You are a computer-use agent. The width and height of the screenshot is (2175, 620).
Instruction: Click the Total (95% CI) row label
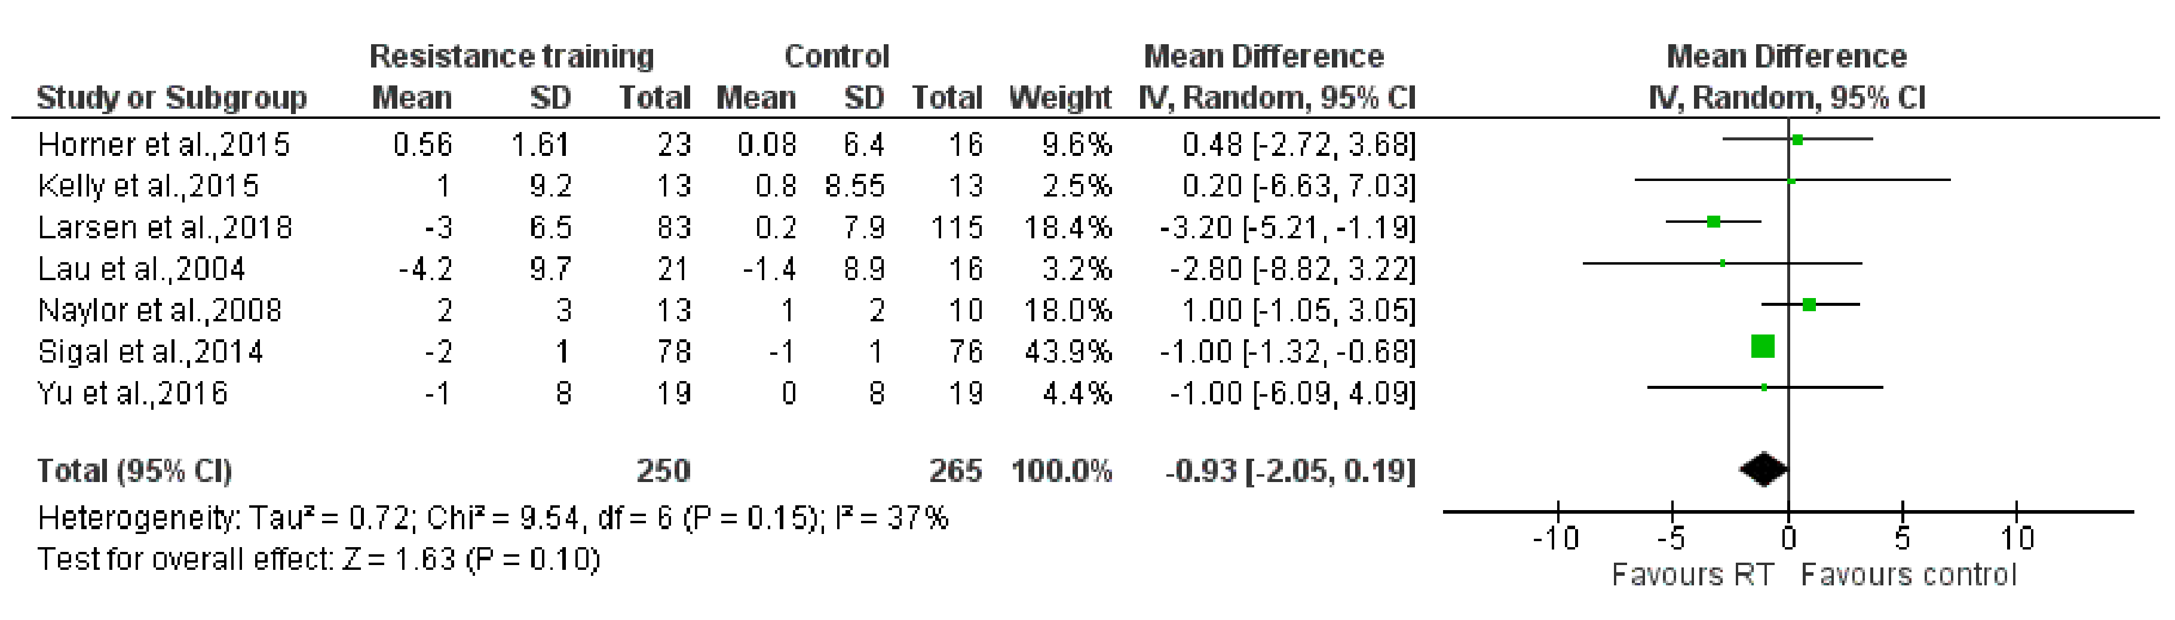coord(134,471)
